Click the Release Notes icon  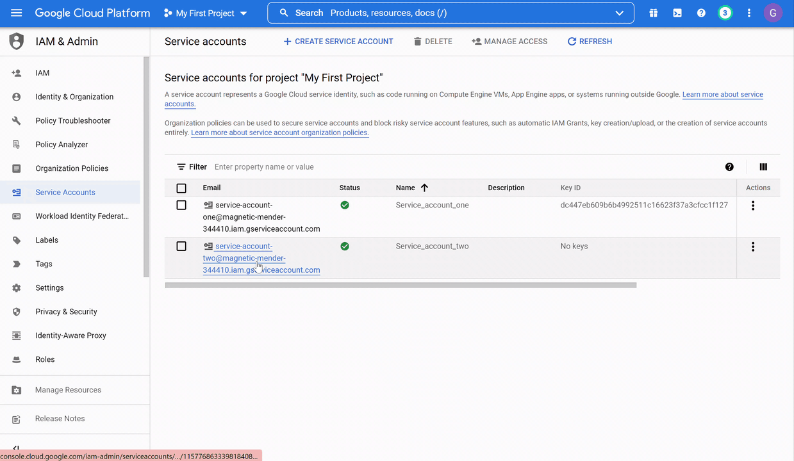tap(17, 419)
